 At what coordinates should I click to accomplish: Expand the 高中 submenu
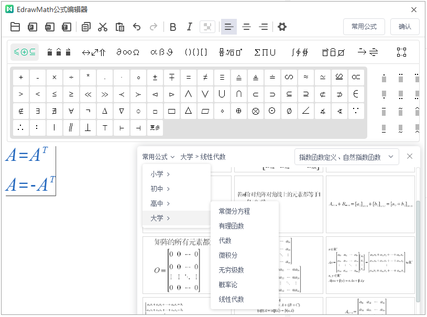(177, 203)
